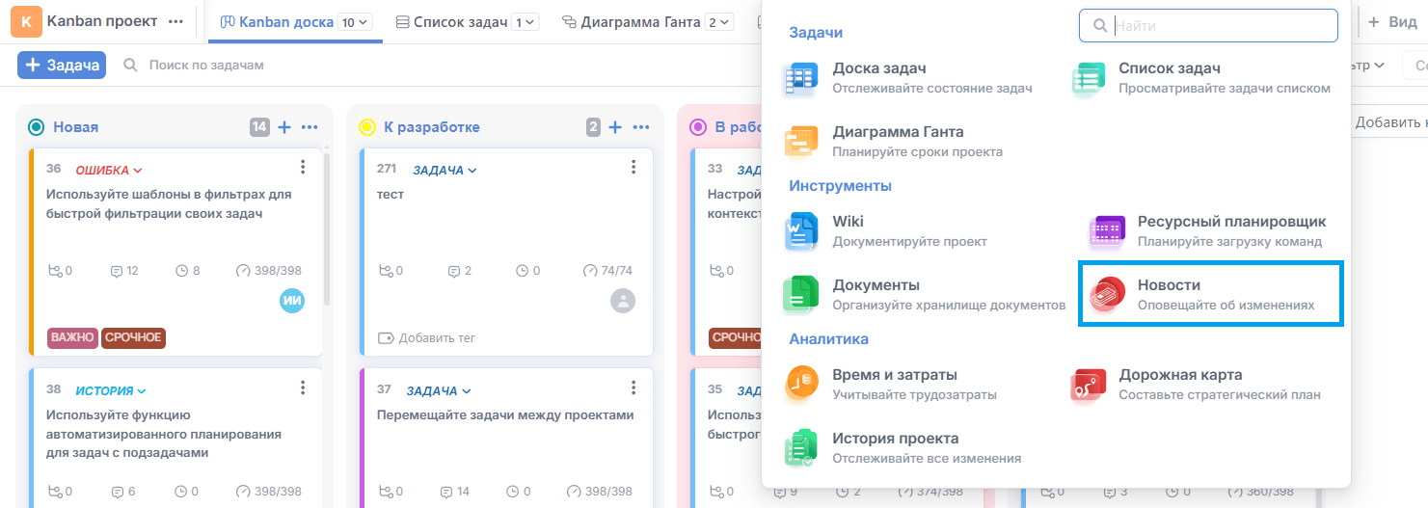
Task: Click the Gantt chart icon in menu
Action: pos(801,142)
